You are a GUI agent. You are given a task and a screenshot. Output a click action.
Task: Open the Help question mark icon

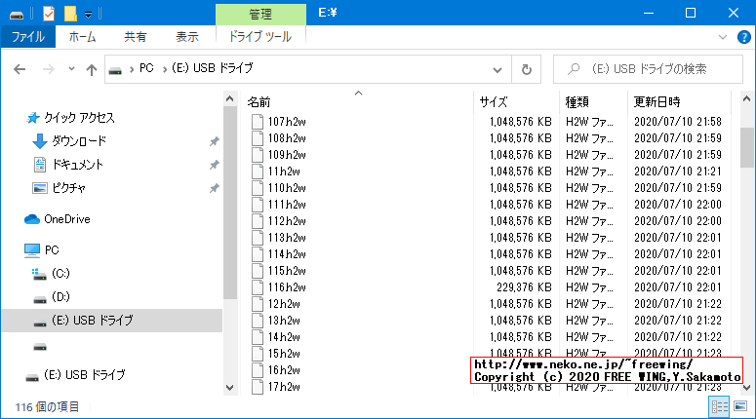tap(744, 37)
